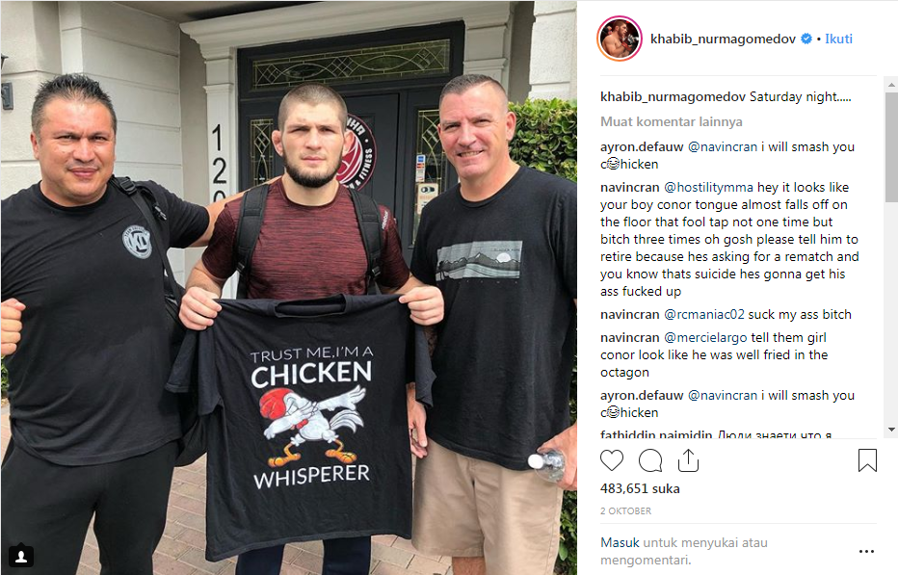Click scrollbar up arrow in comments

pyautogui.click(x=891, y=85)
